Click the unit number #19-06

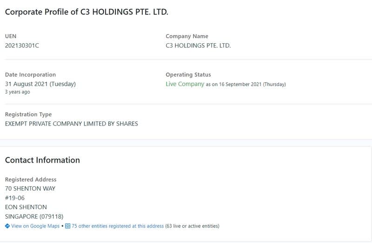click(15, 198)
